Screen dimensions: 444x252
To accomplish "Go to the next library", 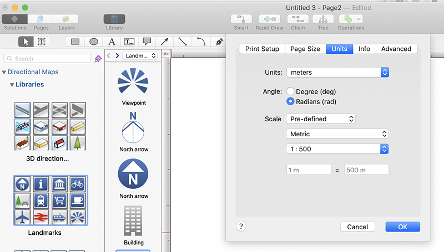I will pyautogui.click(x=117, y=55).
